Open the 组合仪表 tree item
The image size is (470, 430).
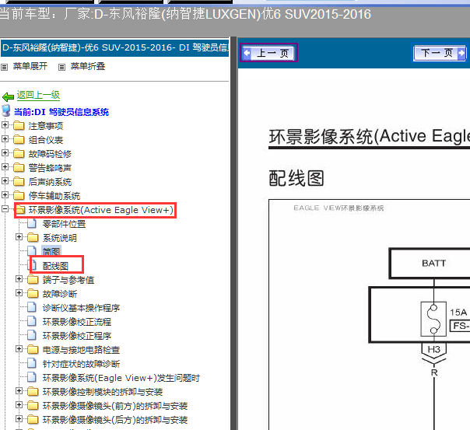click(46, 140)
